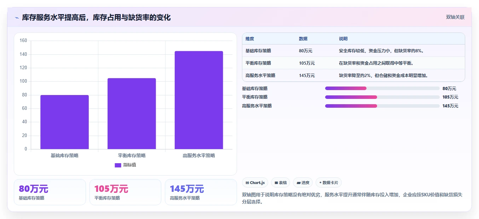479x219 pixels.
Task: Click the 进度 tag chip
Action: [303, 183]
